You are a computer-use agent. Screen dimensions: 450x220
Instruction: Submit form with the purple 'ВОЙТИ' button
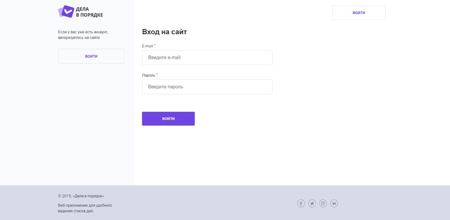click(x=168, y=118)
